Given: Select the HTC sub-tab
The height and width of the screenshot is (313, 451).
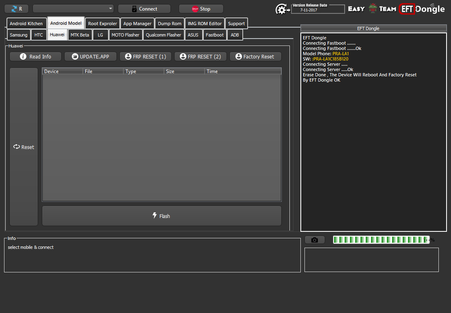Looking at the screenshot, I should point(39,35).
